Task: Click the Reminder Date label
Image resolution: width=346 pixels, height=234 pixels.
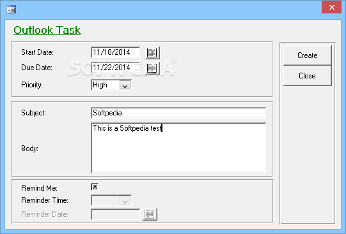Action: 45,214
